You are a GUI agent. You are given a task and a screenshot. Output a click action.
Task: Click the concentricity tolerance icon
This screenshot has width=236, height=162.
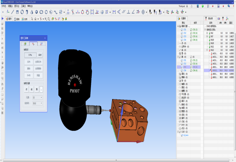[x=143, y=12]
